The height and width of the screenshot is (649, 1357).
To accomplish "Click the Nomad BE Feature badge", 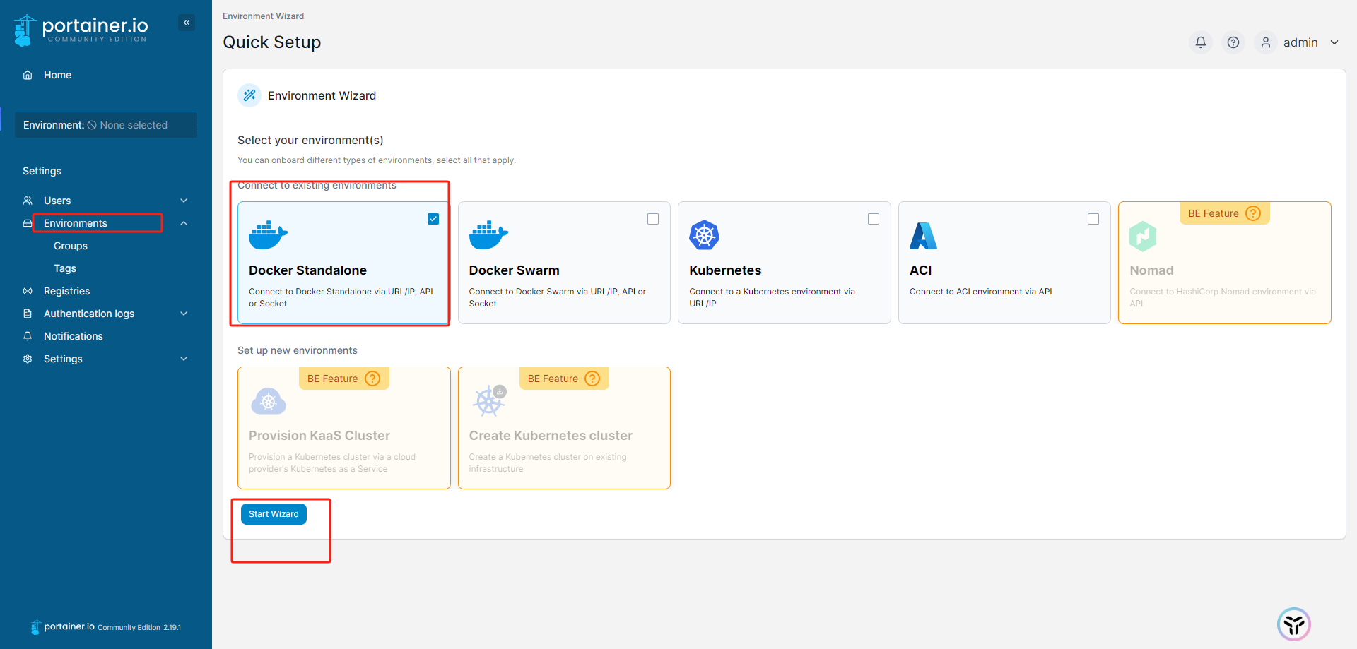I will pos(1224,213).
